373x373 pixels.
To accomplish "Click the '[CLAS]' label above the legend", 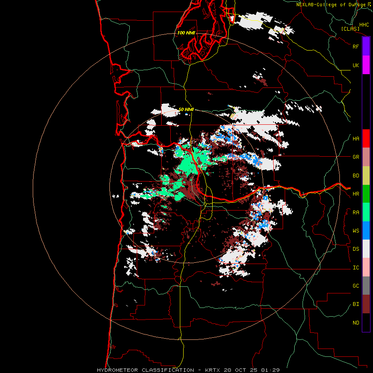I will coord(350,29).
